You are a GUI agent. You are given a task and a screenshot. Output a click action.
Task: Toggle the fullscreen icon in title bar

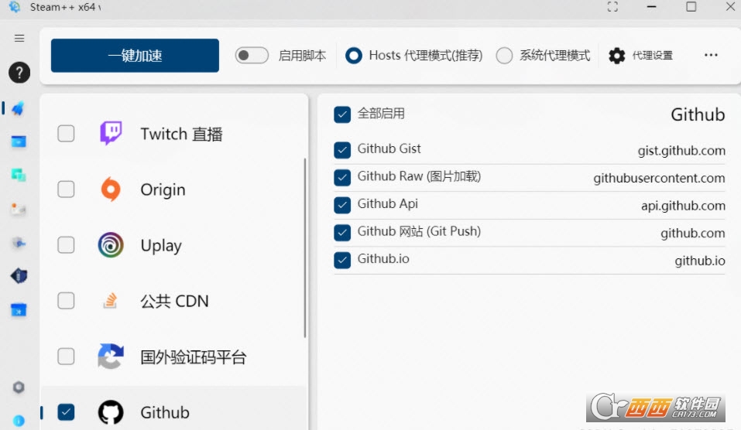click(x=612, y=7)
